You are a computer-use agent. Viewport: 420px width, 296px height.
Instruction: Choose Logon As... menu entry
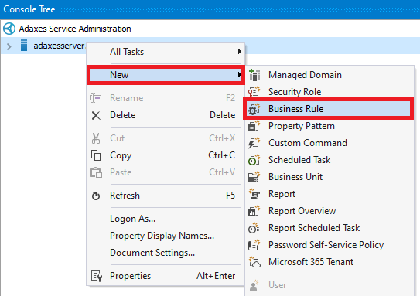pos(166,219)
